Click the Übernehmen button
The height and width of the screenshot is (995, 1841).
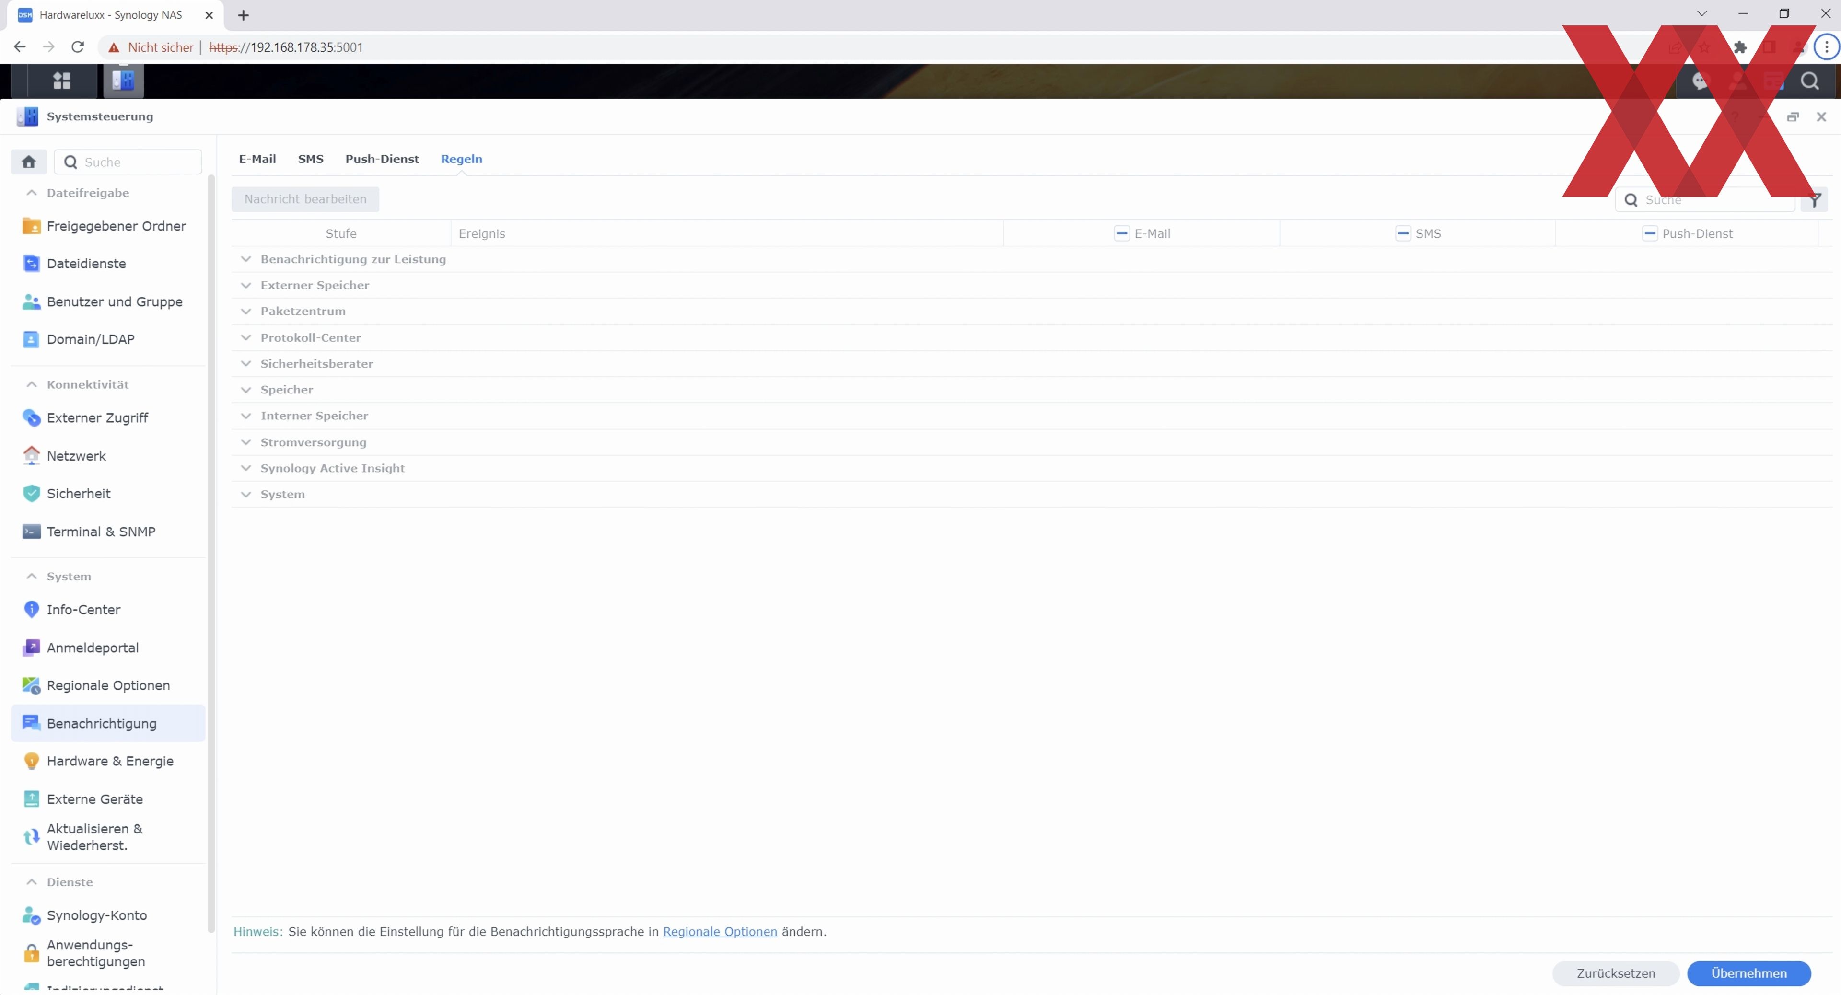point(1749,973)
